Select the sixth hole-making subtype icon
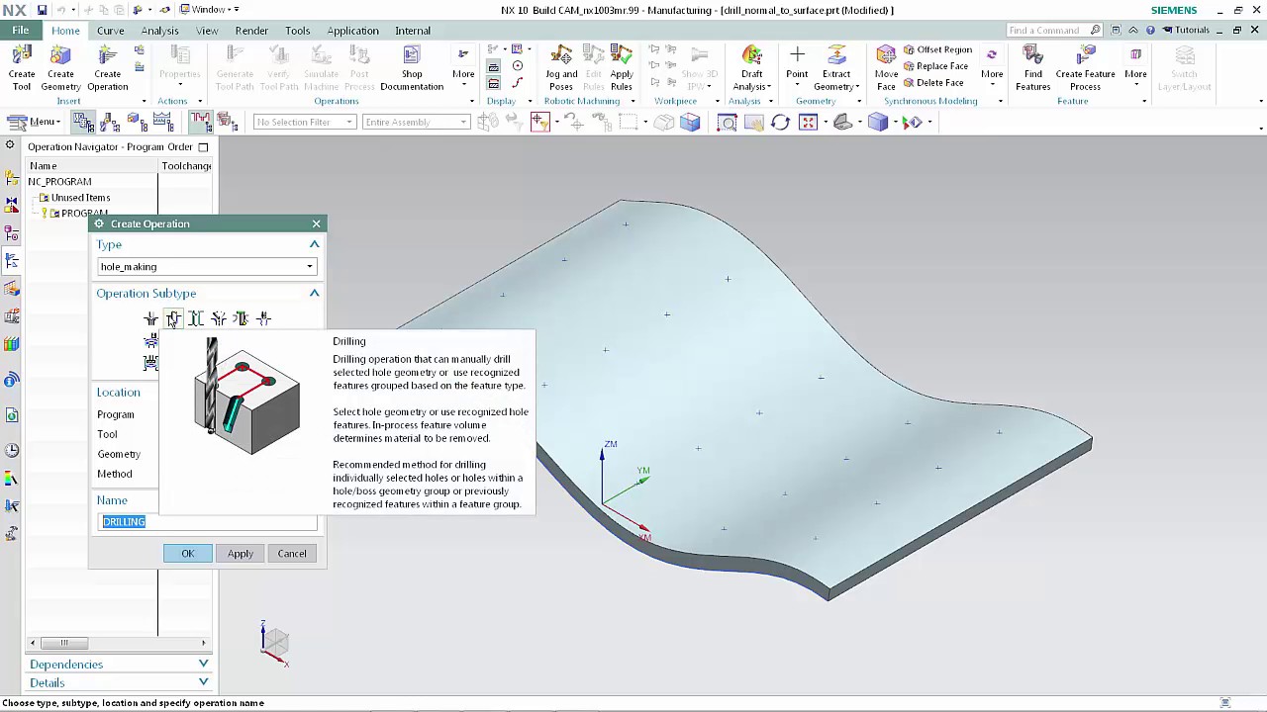The width and height of the screenshot is (1267, 712). pos(263,318)
